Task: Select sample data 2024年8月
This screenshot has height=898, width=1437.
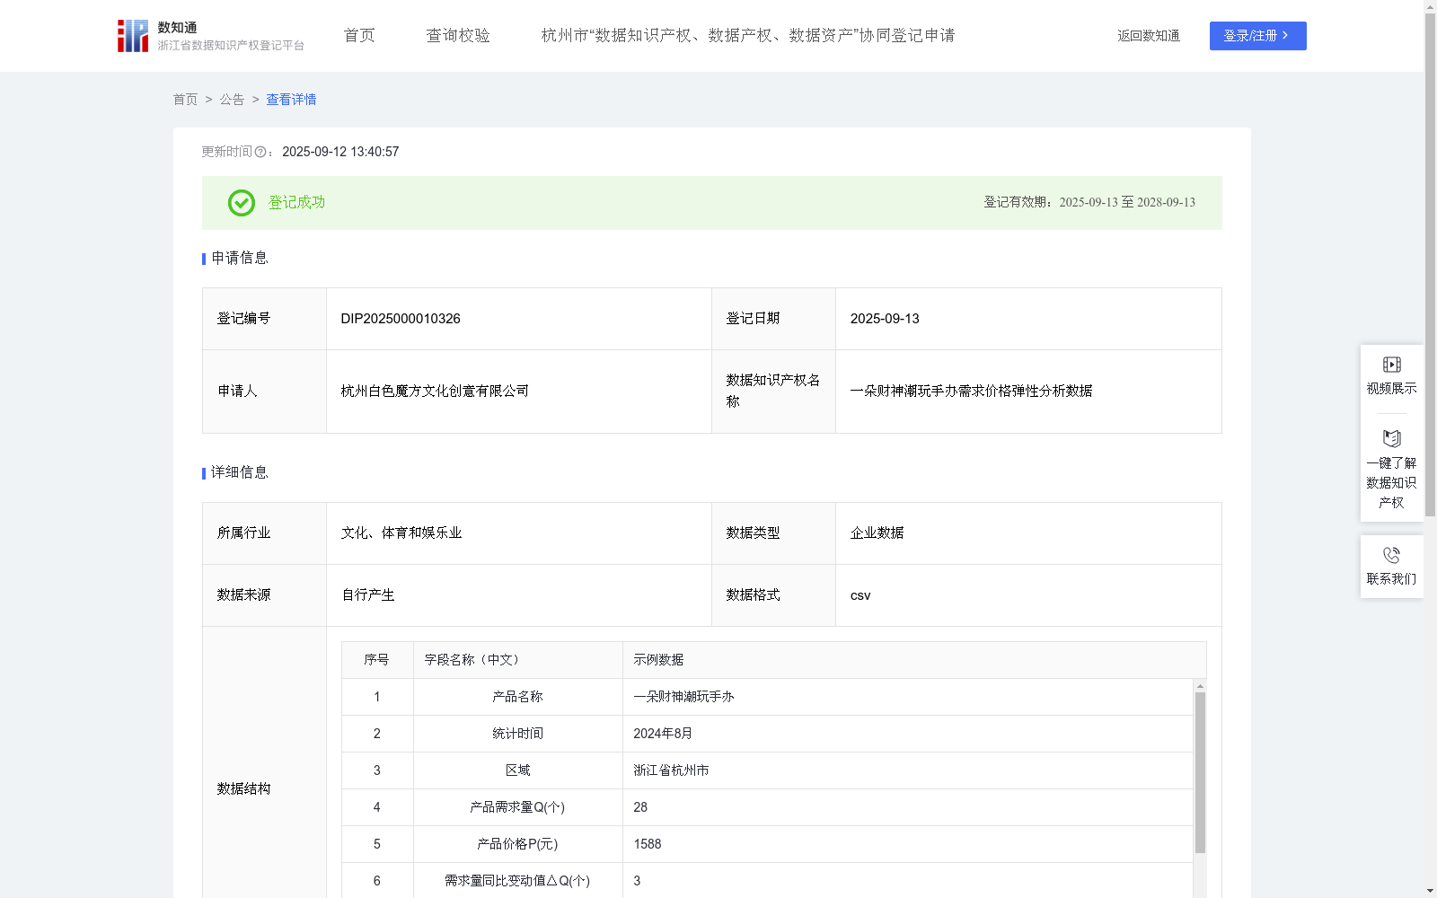Action: click(x=663, y=734)
